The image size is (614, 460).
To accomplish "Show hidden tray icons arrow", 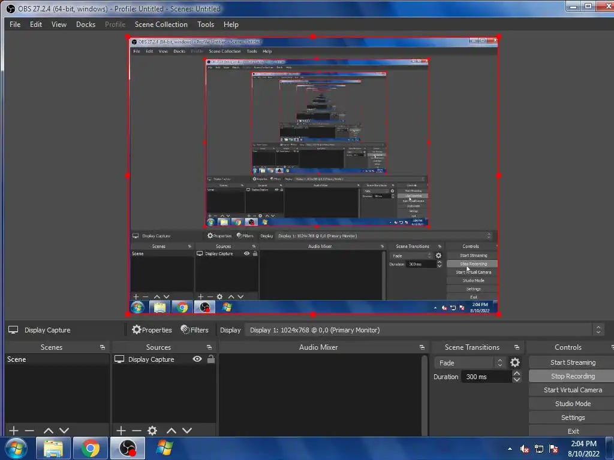I will [510, 449].
